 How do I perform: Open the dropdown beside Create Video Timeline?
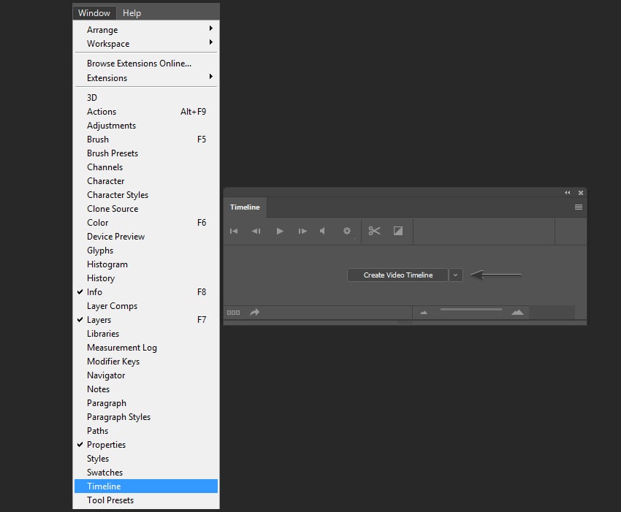click(456, 275)
